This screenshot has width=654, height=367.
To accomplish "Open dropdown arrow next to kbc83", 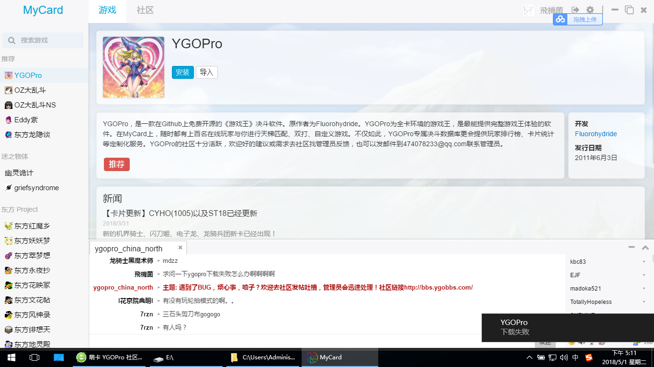I will click(644, 262).
